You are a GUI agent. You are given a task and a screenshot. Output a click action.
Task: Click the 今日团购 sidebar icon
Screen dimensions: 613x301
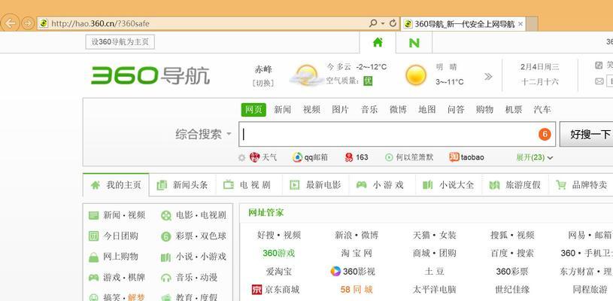tap(93, 236)
